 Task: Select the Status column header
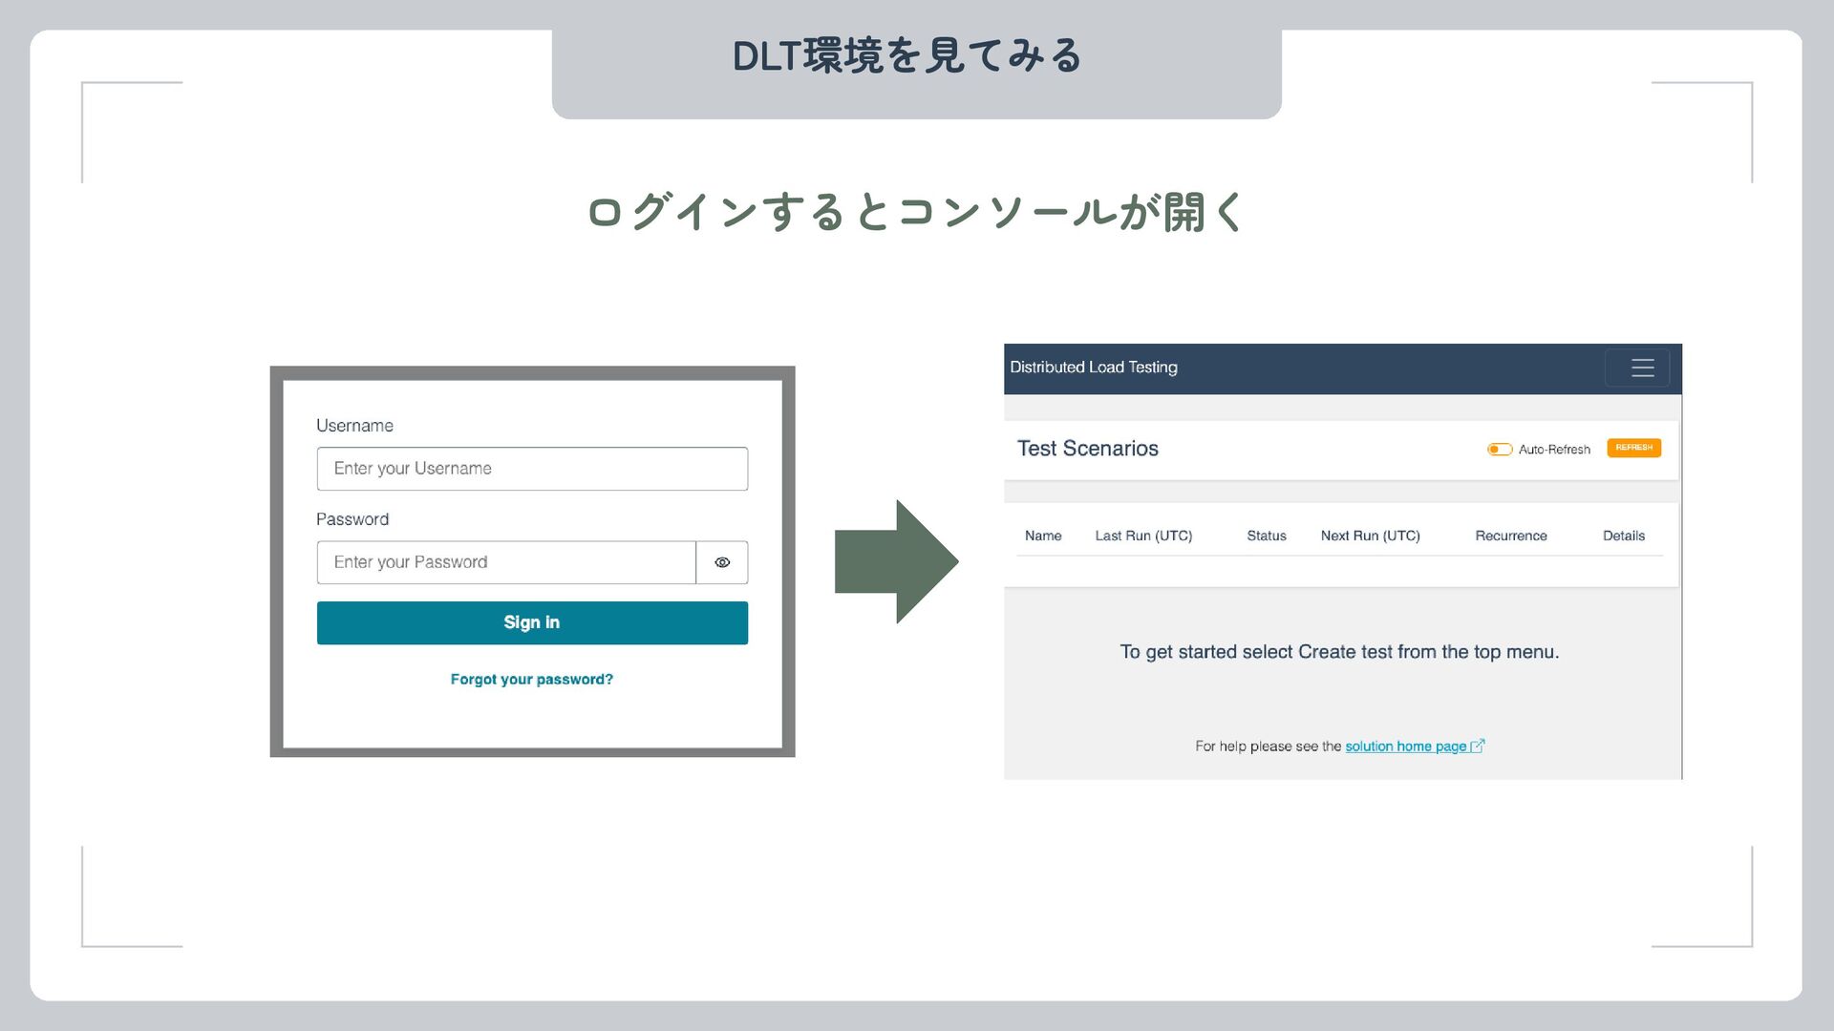point(1266,537)
